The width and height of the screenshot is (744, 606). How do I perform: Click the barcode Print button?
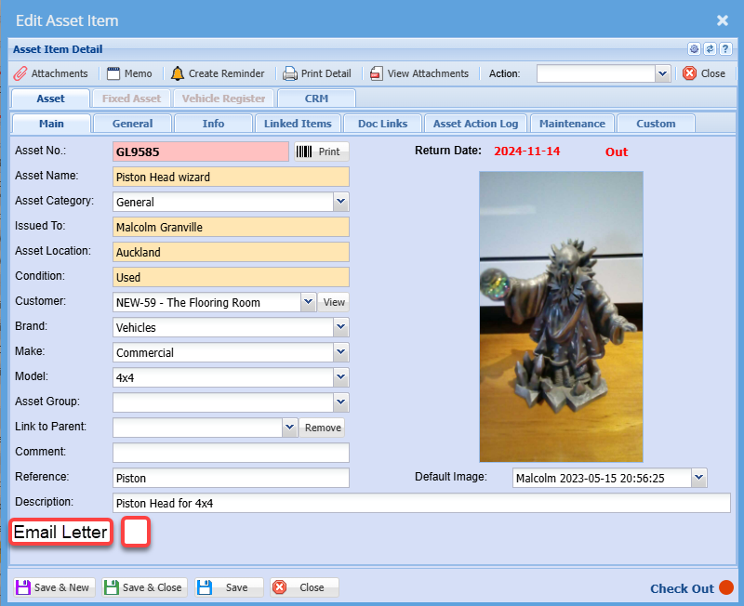(321, 151)
